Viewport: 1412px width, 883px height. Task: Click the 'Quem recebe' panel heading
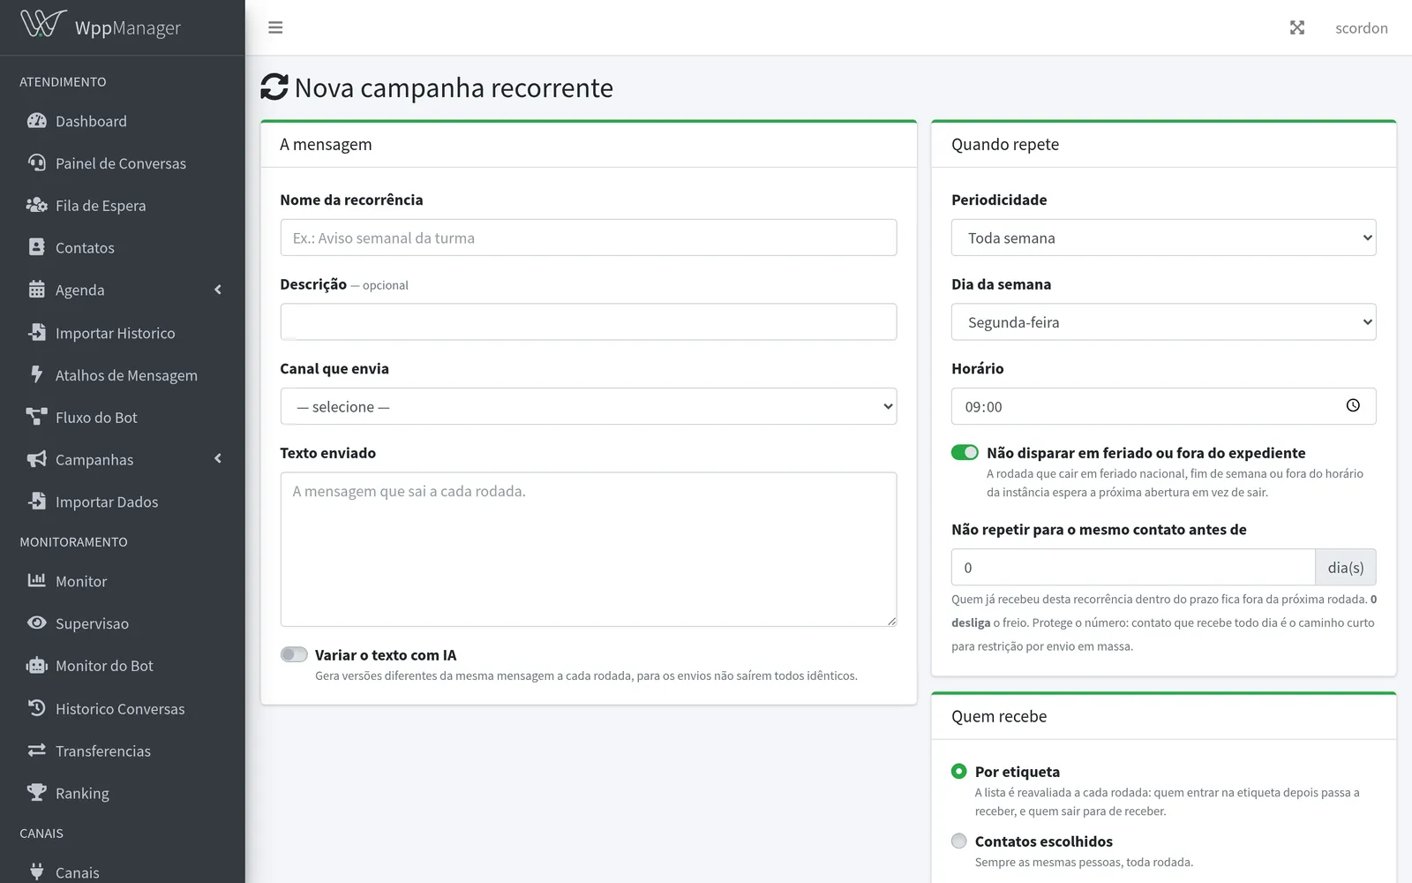pyautogui.click(x=999, y=716)
